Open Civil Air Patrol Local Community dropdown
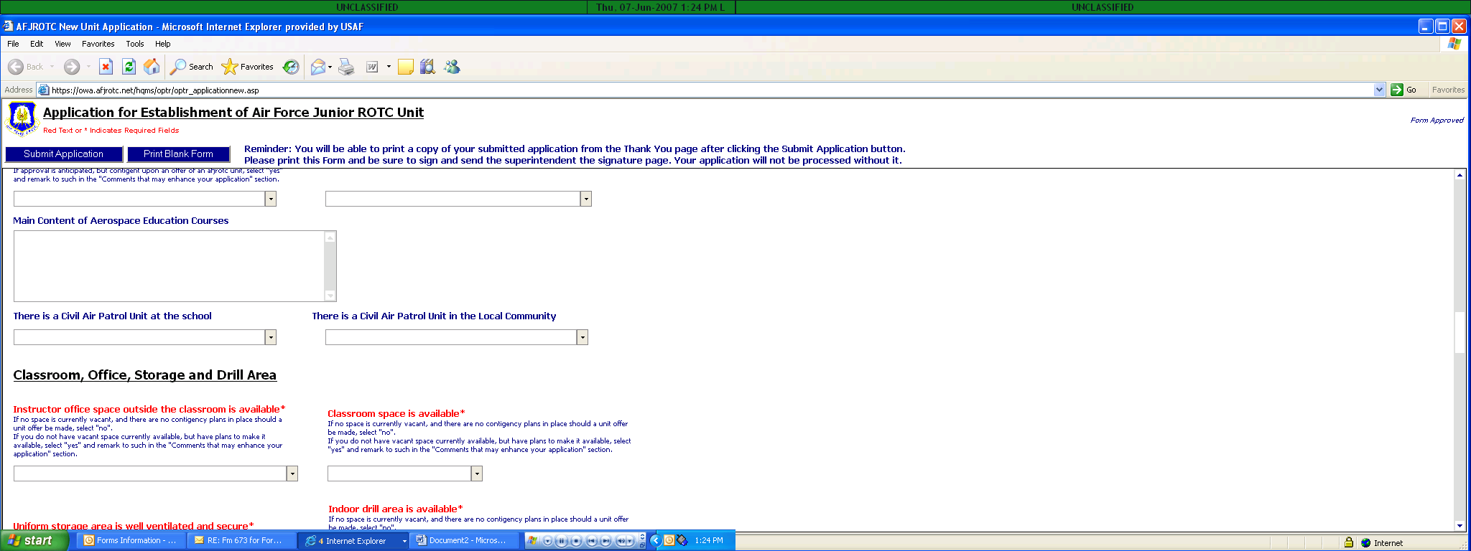The image size is (1471, 551). (x=583, y=337)
